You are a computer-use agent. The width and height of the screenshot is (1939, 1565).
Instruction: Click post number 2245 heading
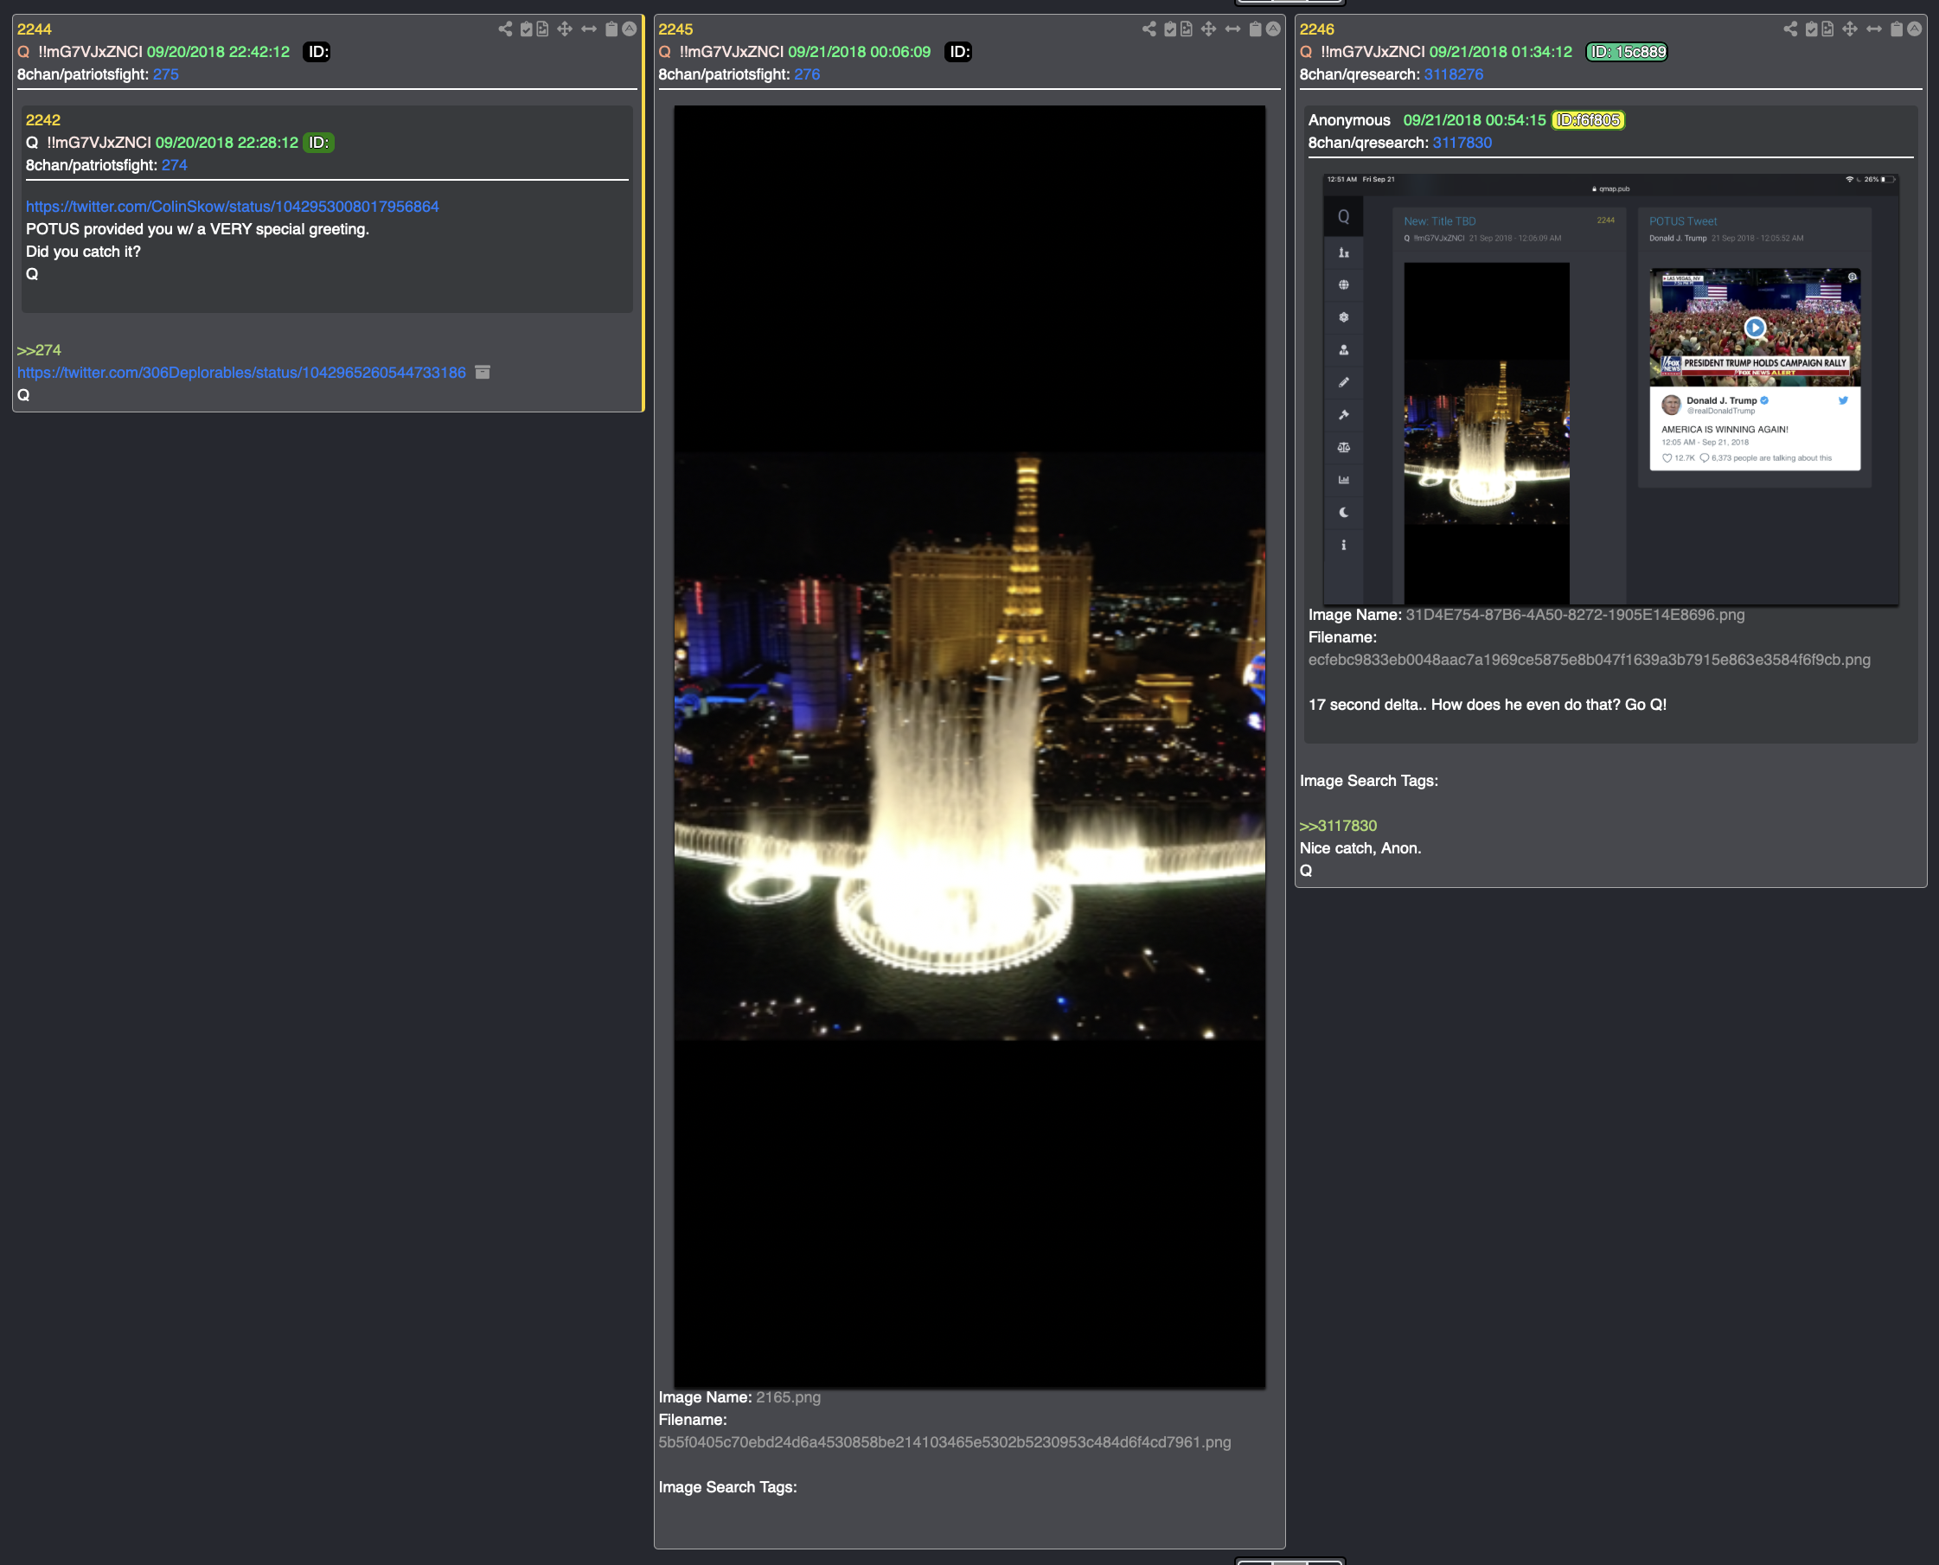click(675, 29)
